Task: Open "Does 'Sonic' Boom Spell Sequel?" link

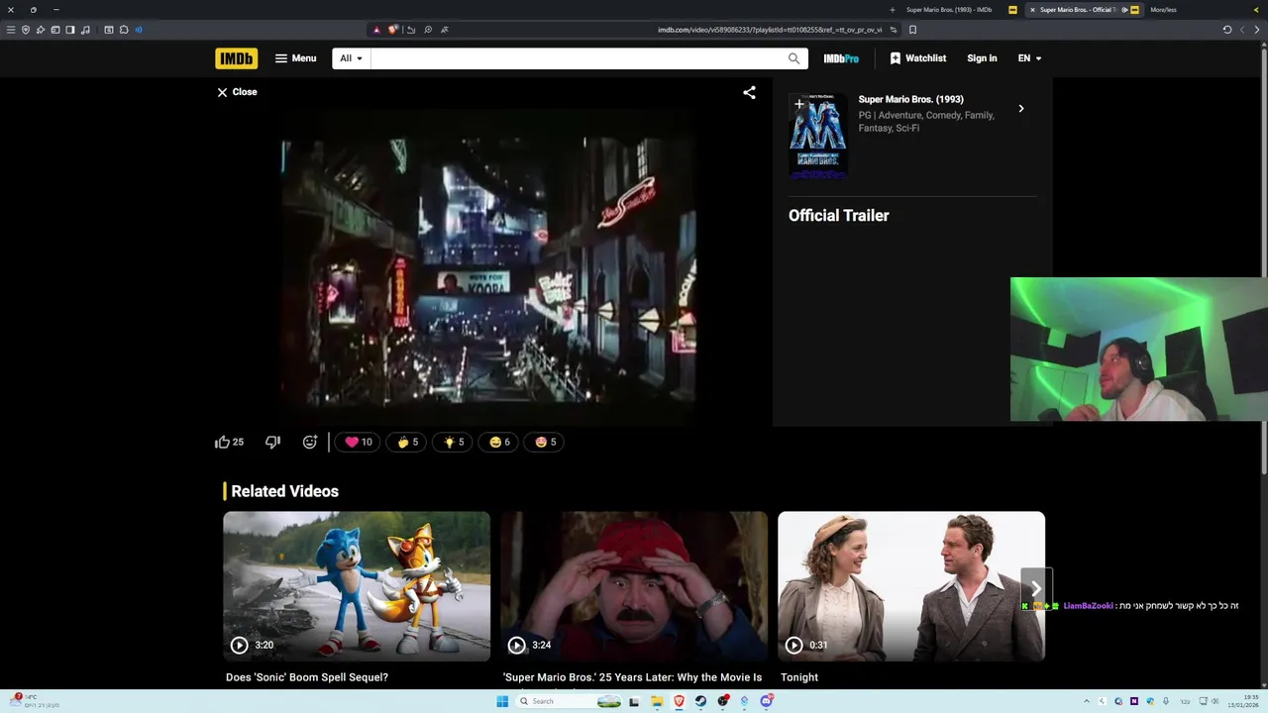Action: pyautogui.click(x=307, y=677)
